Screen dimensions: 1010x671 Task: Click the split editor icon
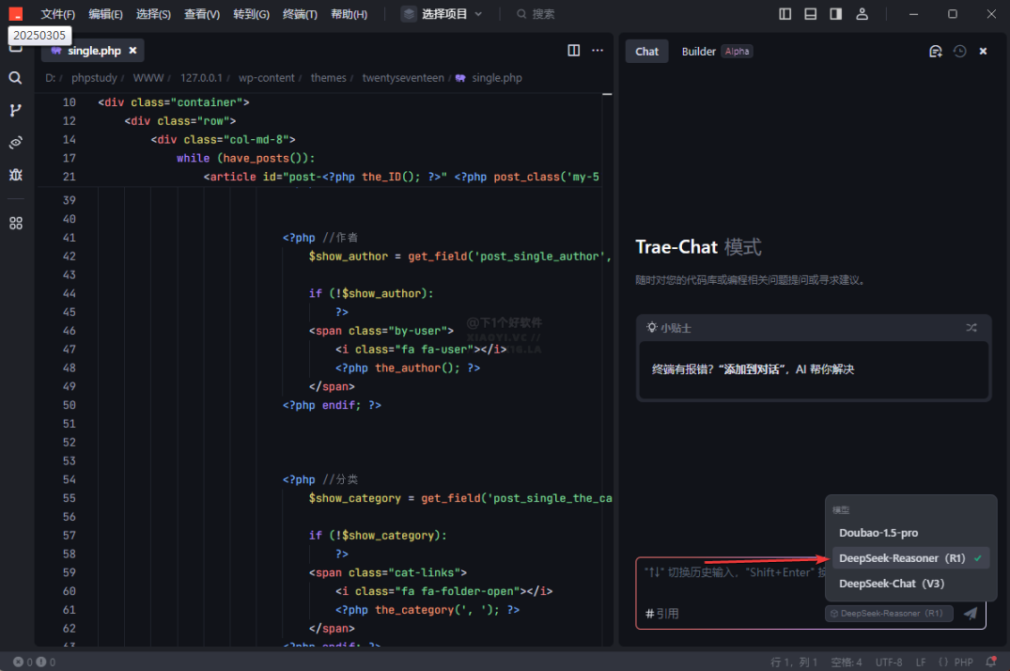point(574,51)
